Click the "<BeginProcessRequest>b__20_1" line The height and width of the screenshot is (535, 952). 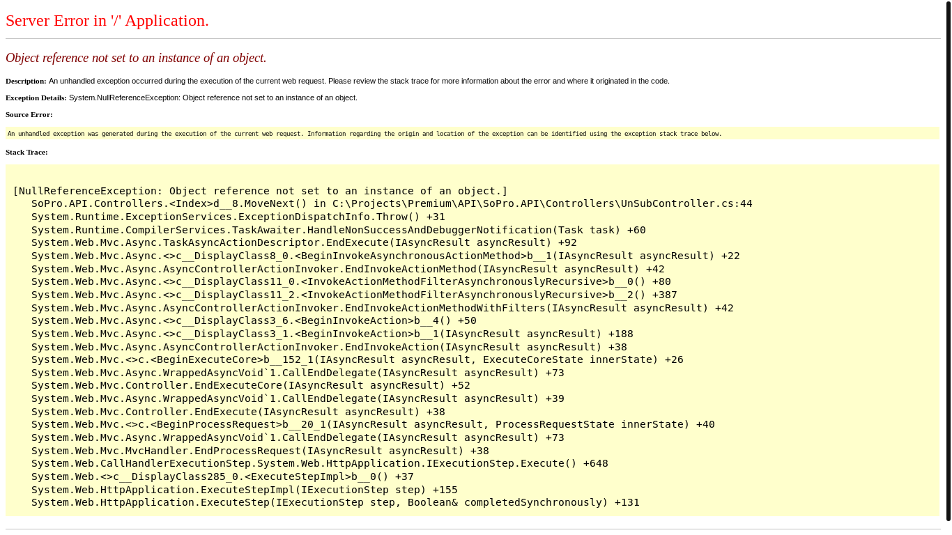(373, 424)
